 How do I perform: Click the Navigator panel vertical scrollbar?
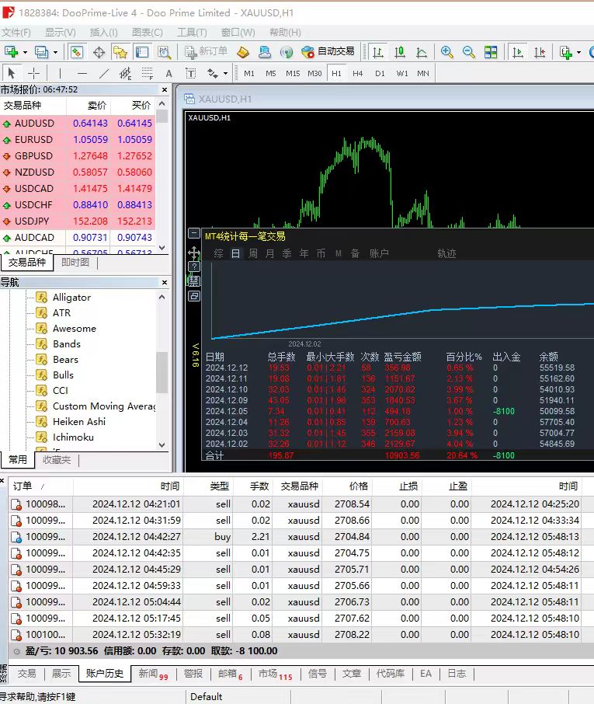(162, 372)
